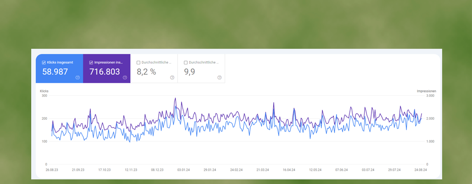Click help icon in 9,9 card
This screenshot has height=184, width=472.
(219, 77)
